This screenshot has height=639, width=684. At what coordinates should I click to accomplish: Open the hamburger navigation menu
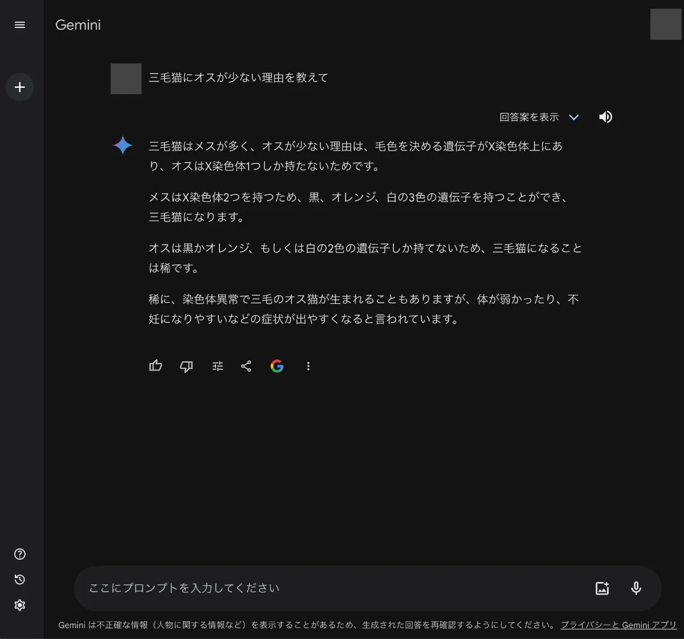[x=20, y=25]
